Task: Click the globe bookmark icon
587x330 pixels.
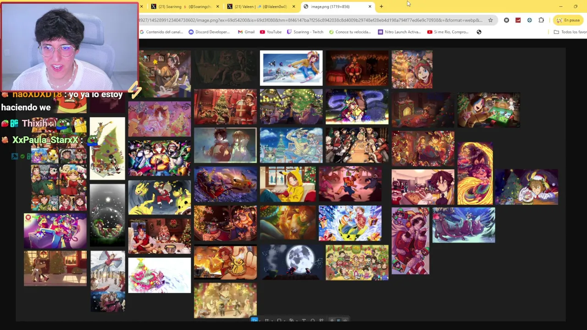Action: [x=479, y=32]
